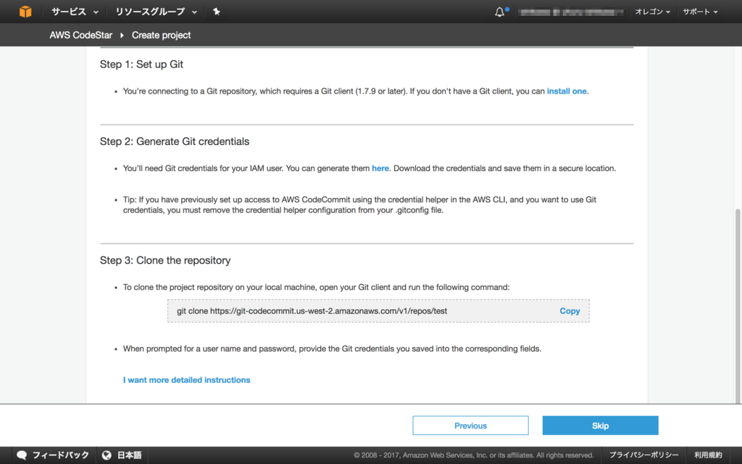Click the feedback speech bubble icon

coord(22,455)
